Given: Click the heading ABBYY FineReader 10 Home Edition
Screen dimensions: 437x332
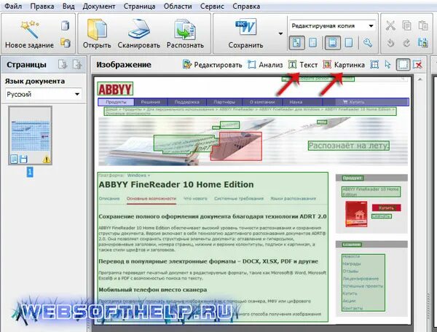Looking at the screenshot, I should pyautogui.click(x=176, y=184).
